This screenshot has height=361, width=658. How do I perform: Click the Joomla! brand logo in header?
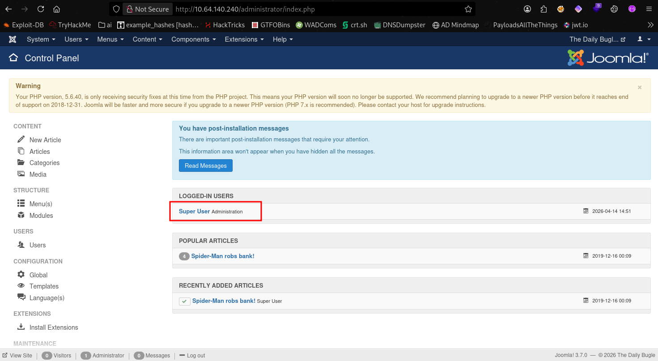[x=608, y=58]
